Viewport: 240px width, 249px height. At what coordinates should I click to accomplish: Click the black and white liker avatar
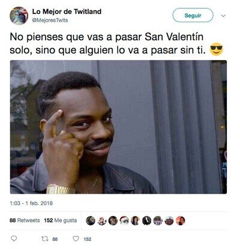click(x=146, y=221)
